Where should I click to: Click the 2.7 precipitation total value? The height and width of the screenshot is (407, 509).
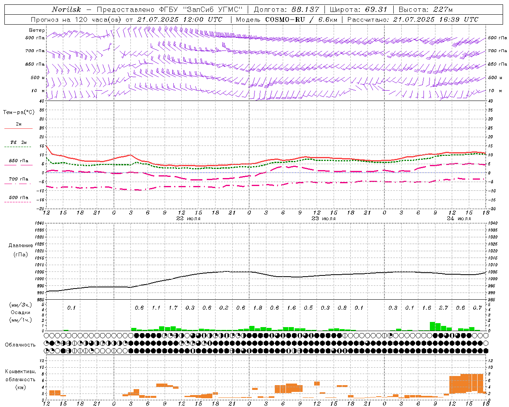coord(443,308)
